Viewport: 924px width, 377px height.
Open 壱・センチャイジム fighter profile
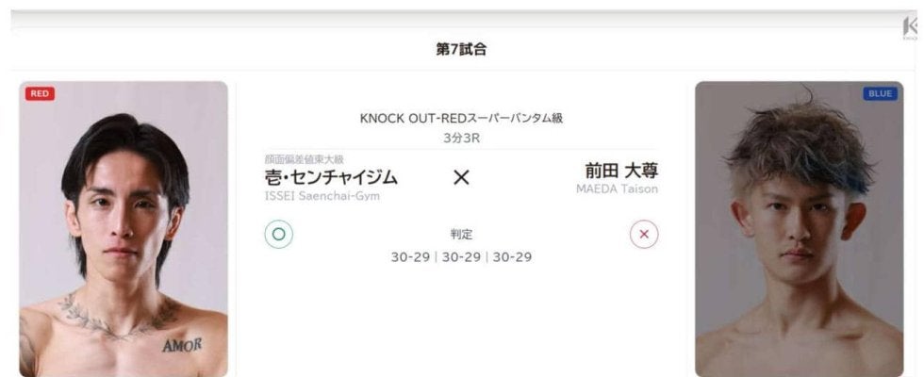pyautogui.click(x=331, y=176)
